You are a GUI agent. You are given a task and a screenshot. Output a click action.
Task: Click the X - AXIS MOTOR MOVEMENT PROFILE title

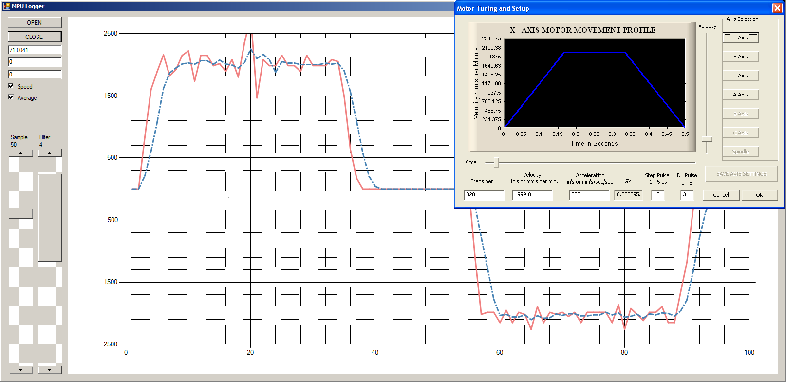(582, 30)
